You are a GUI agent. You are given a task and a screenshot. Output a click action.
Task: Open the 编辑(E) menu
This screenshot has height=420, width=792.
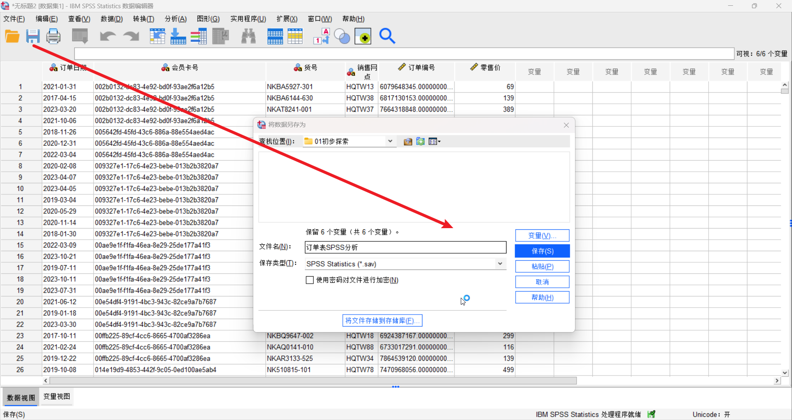(47, 19)
